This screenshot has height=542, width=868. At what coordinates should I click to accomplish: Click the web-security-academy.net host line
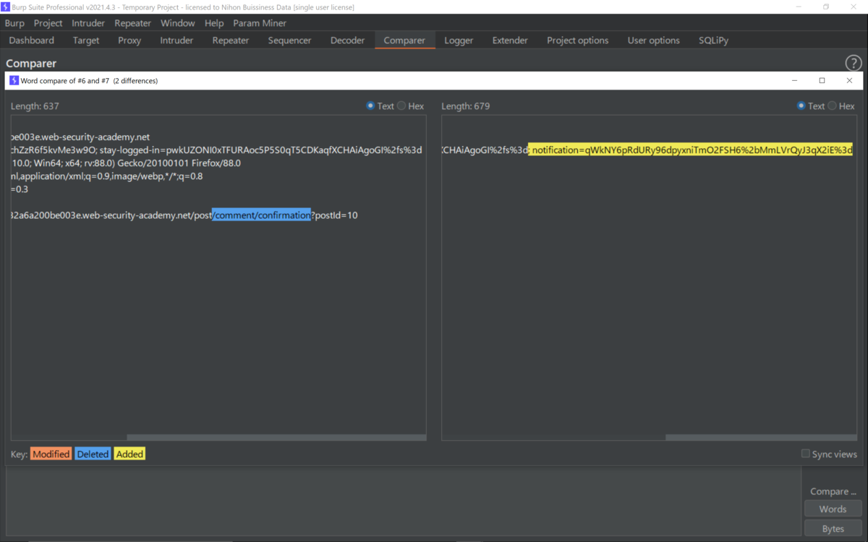tap(80, 137)
